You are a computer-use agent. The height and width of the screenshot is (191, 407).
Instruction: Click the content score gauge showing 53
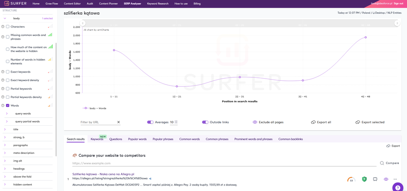(x=351, y=179)
